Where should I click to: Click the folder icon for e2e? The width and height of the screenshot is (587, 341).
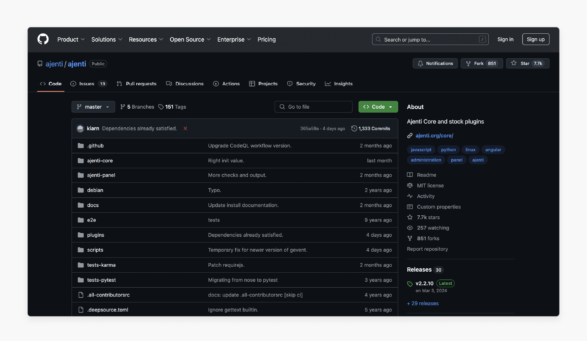click(x=81, y=220)
